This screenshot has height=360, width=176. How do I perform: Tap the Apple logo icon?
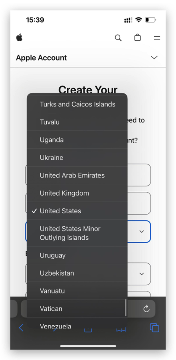click(20, 38)
